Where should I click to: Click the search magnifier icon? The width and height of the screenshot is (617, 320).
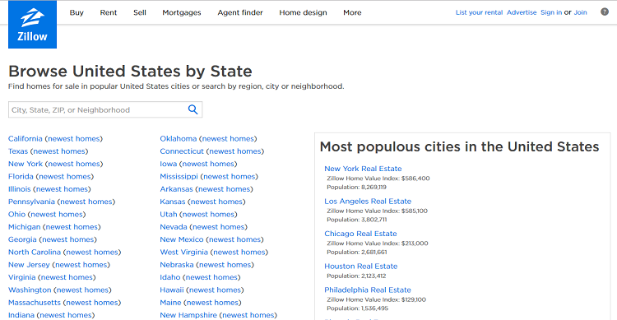[193, 109]
